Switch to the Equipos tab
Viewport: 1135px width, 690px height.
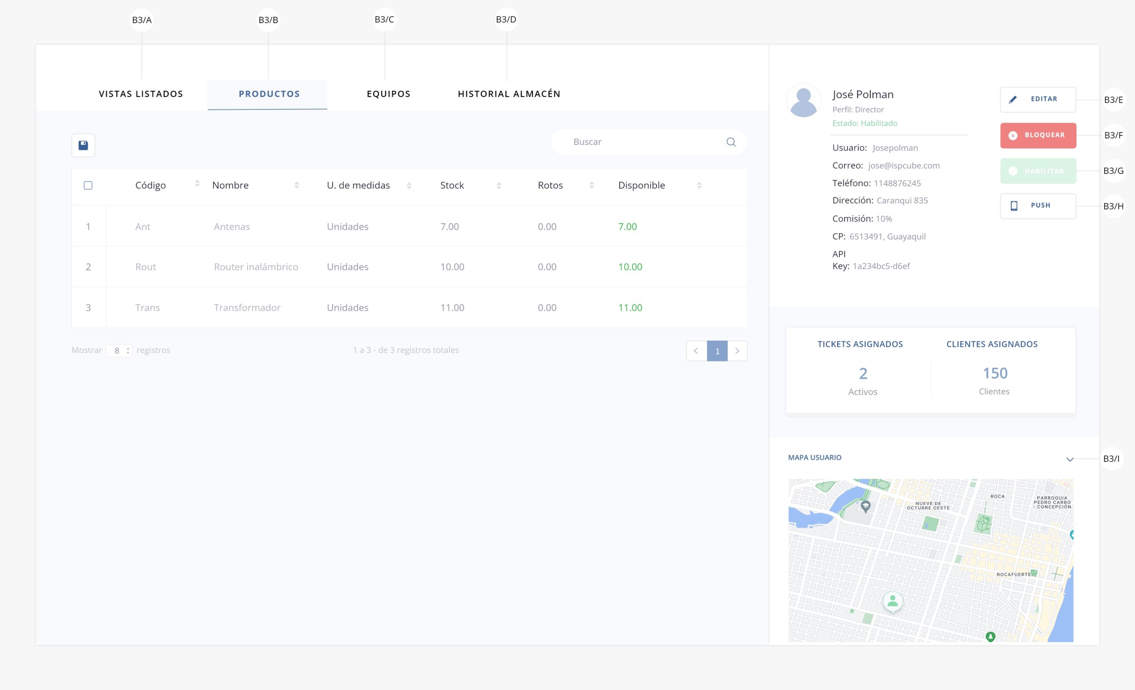[x=388, y=94]
